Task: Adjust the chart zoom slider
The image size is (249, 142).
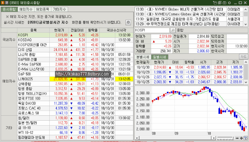Action: 225,138
